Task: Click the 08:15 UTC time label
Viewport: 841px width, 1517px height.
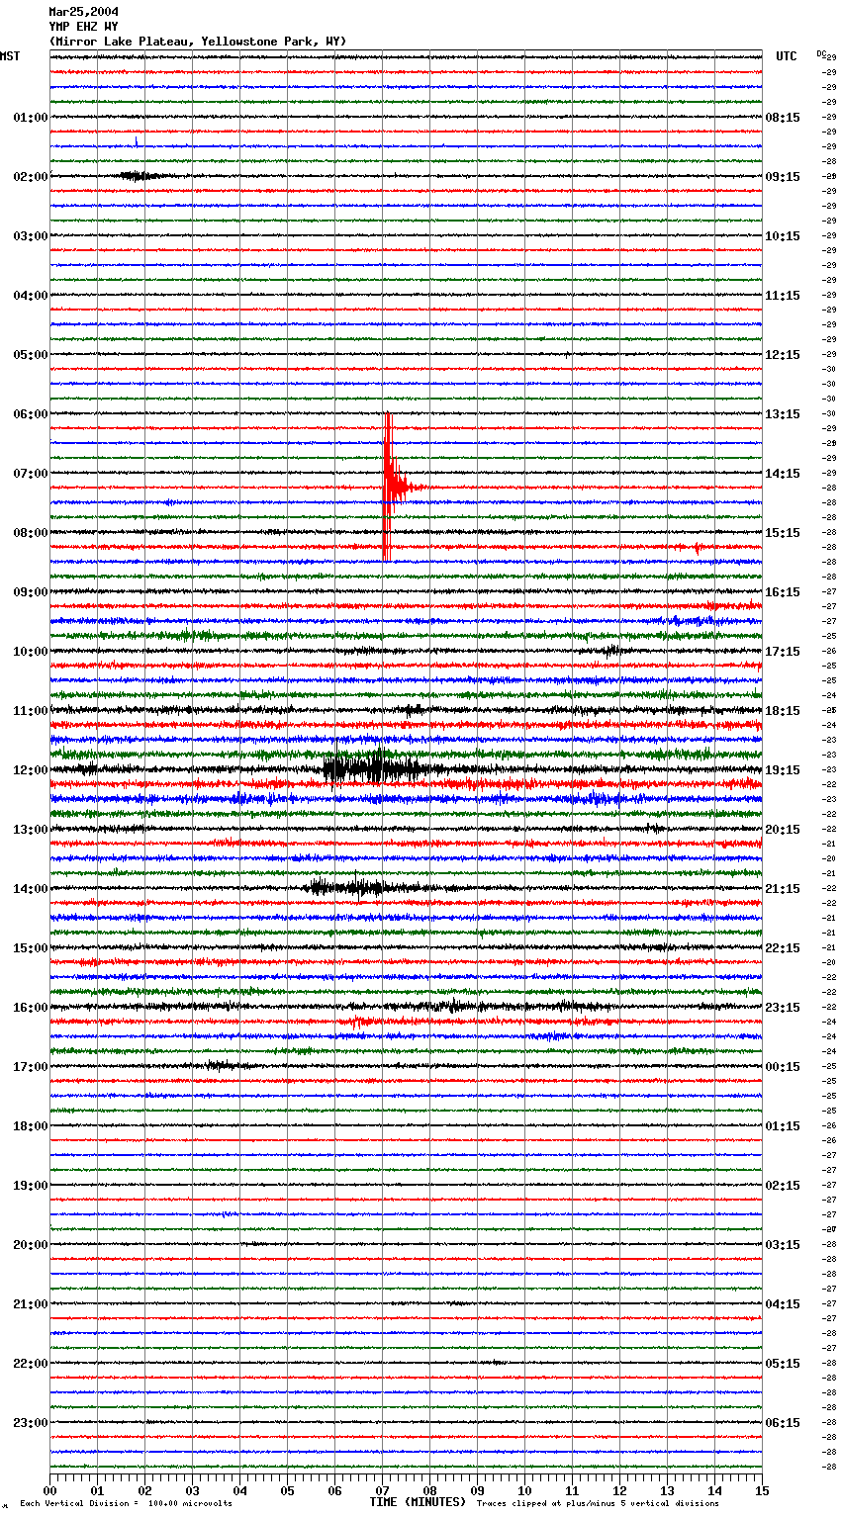Action: pos(783,118)
